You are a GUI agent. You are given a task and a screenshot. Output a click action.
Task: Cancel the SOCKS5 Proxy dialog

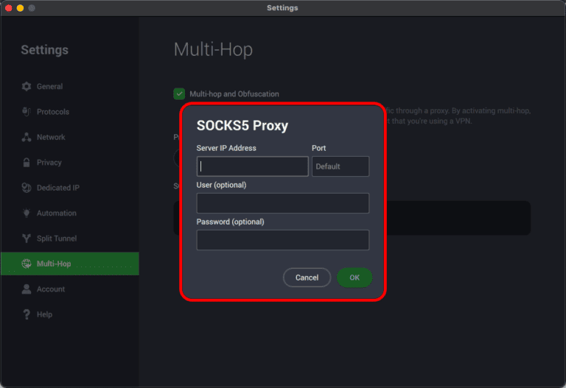307,278
